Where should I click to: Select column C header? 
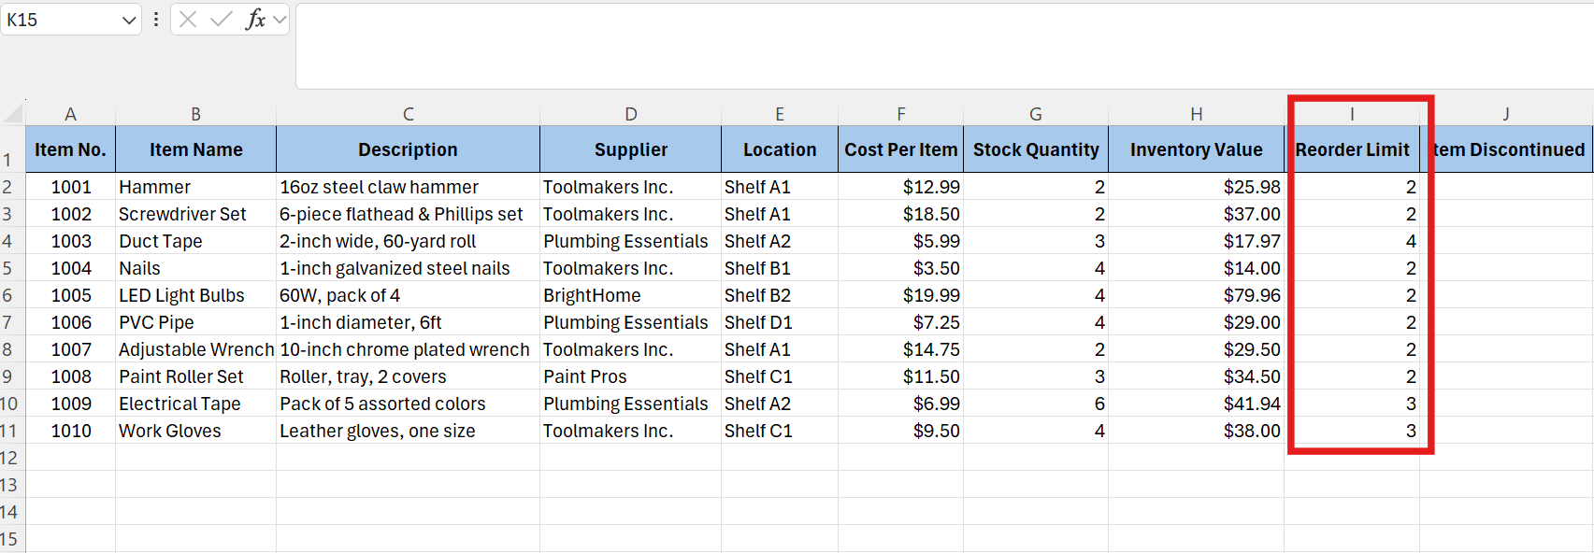(408, 114)
